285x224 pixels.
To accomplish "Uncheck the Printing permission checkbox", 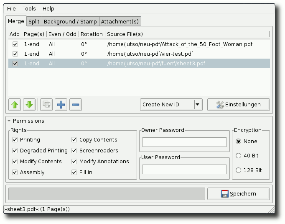I will coord(15,140).
